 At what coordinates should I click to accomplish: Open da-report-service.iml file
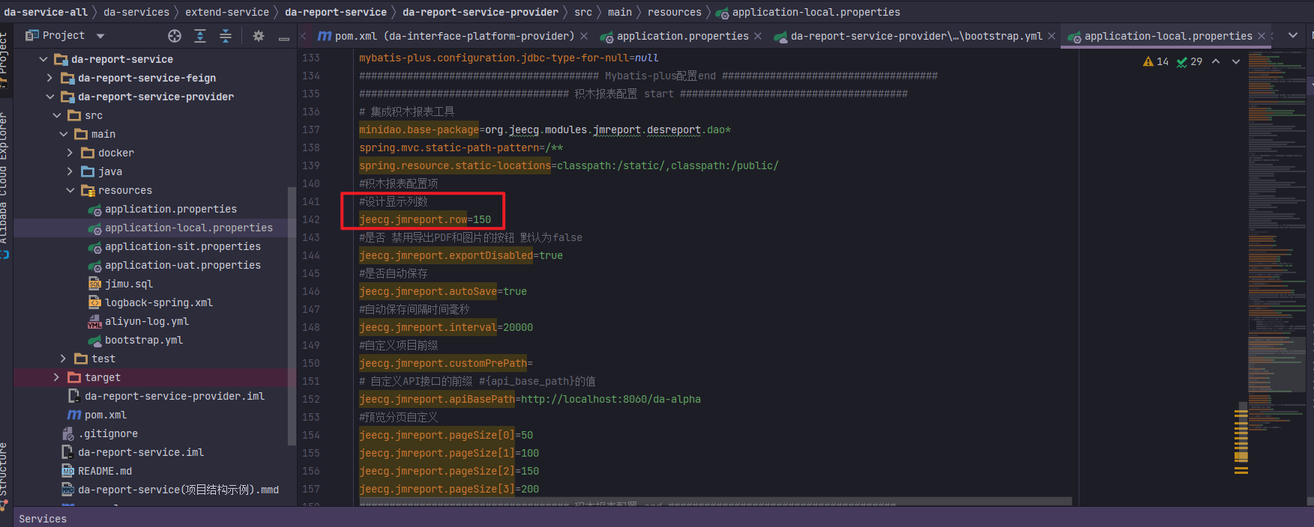point(140,452)
